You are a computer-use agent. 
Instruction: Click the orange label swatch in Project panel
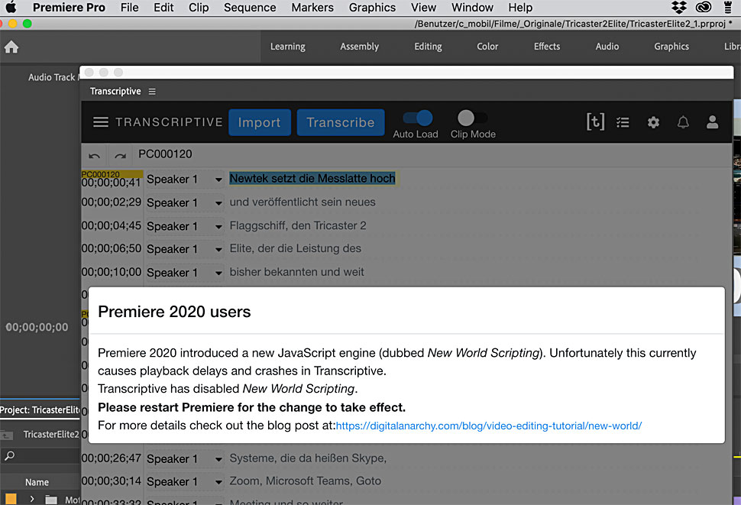coord(11,499)
